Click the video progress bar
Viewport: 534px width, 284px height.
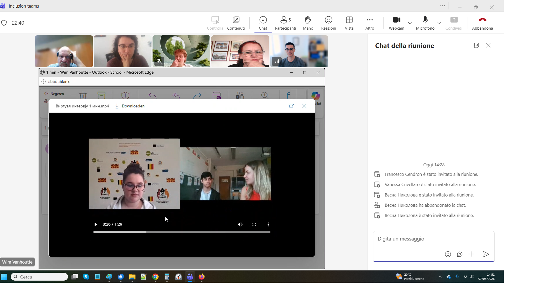pos(182,232)
